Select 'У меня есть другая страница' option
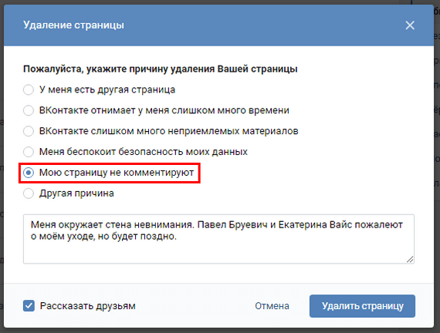Viewport: 440px width, 333px height. pos(29,89)
